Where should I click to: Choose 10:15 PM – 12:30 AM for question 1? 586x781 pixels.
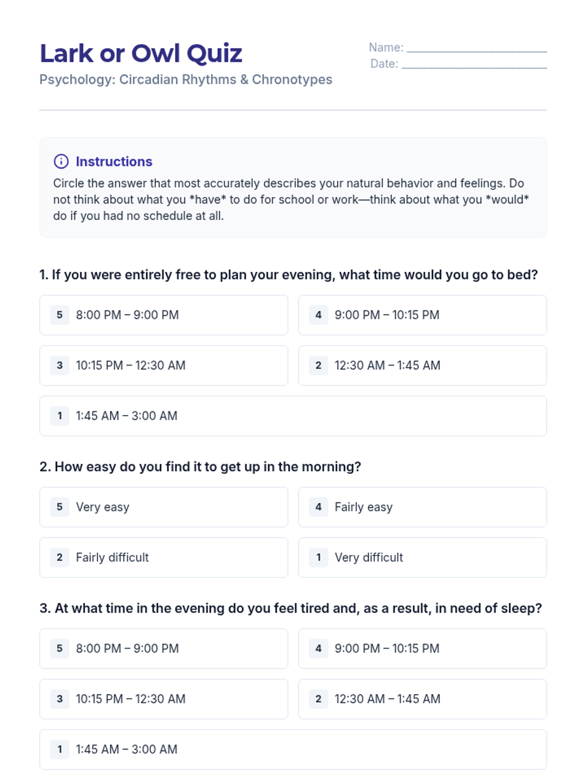164,365
